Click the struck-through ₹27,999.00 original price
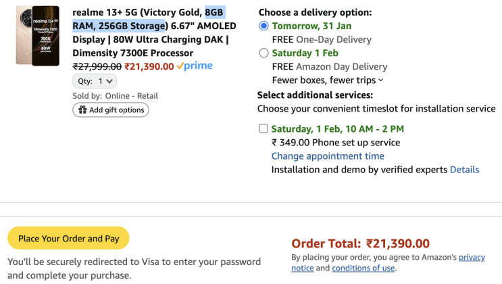Viewport: 502px width, 284px height. (x=97, y=66)
